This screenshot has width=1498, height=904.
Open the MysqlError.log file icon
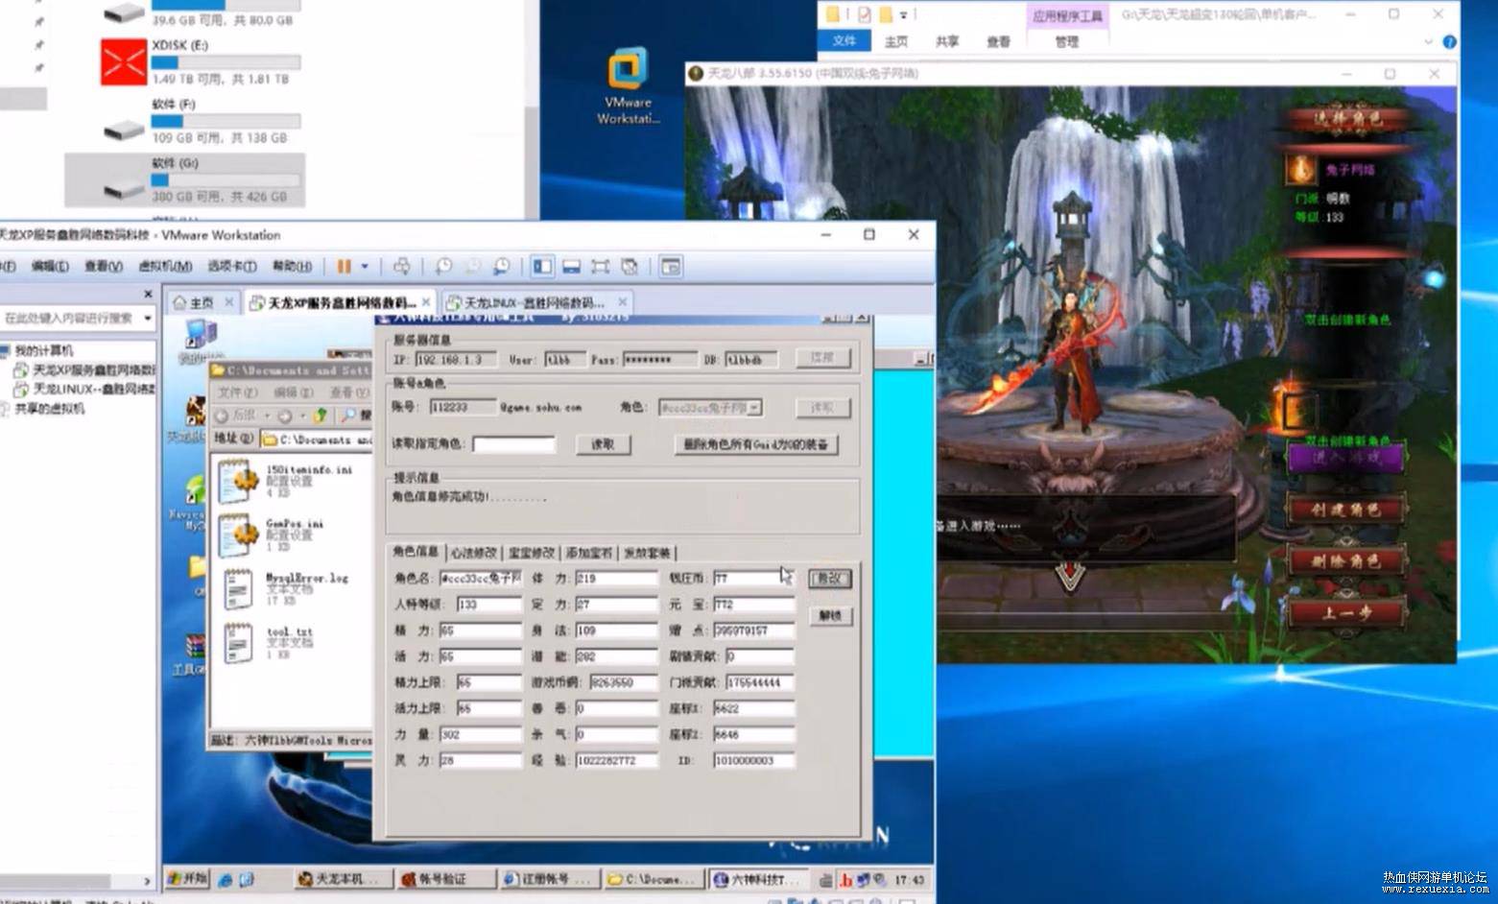click(236, 589)
